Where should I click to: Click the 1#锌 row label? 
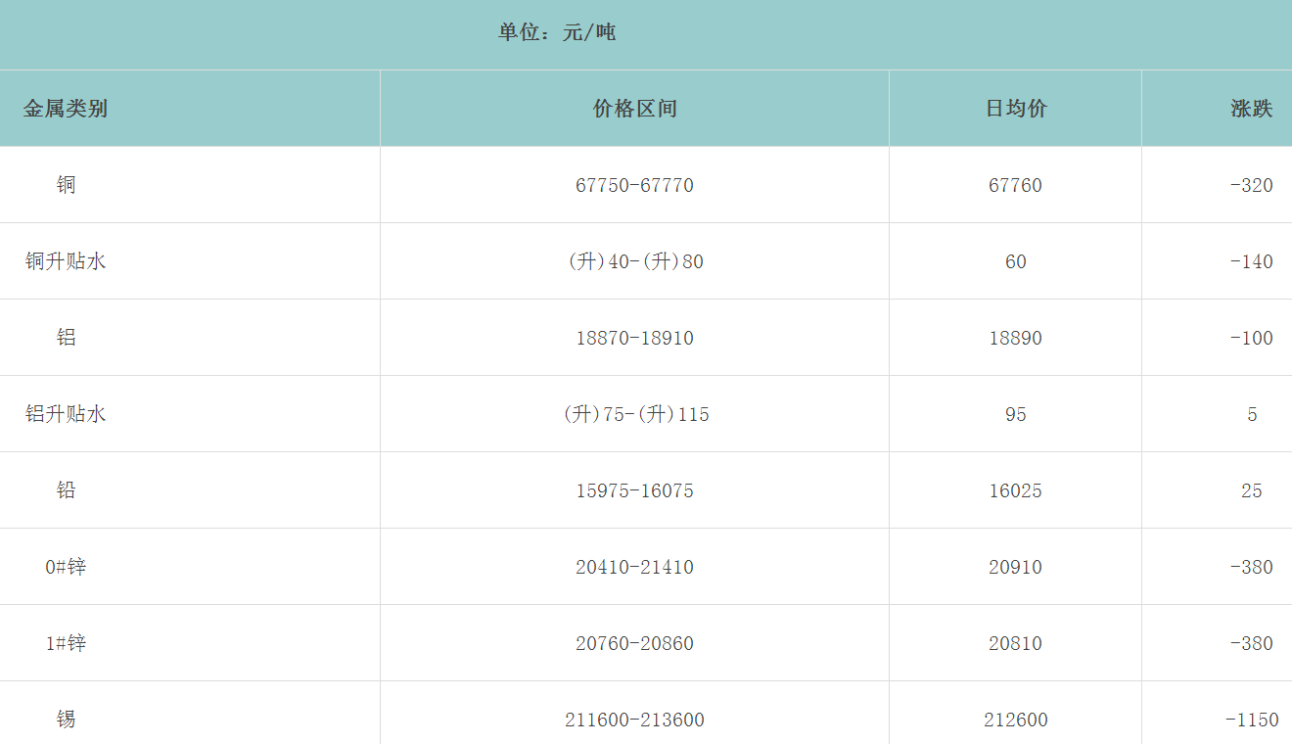[x=66, y=643]
